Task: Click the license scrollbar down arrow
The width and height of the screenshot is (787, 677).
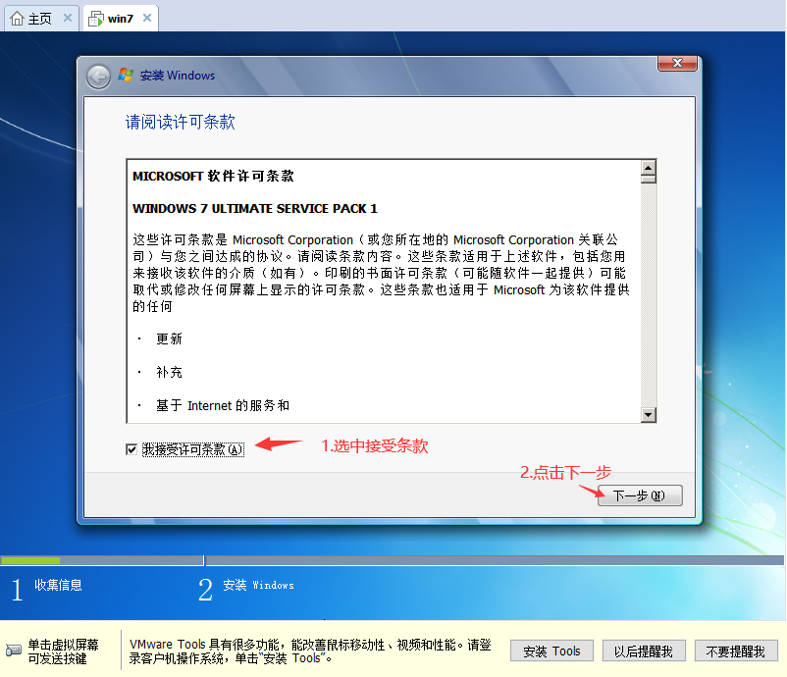Action: click(x=649, y=414)
